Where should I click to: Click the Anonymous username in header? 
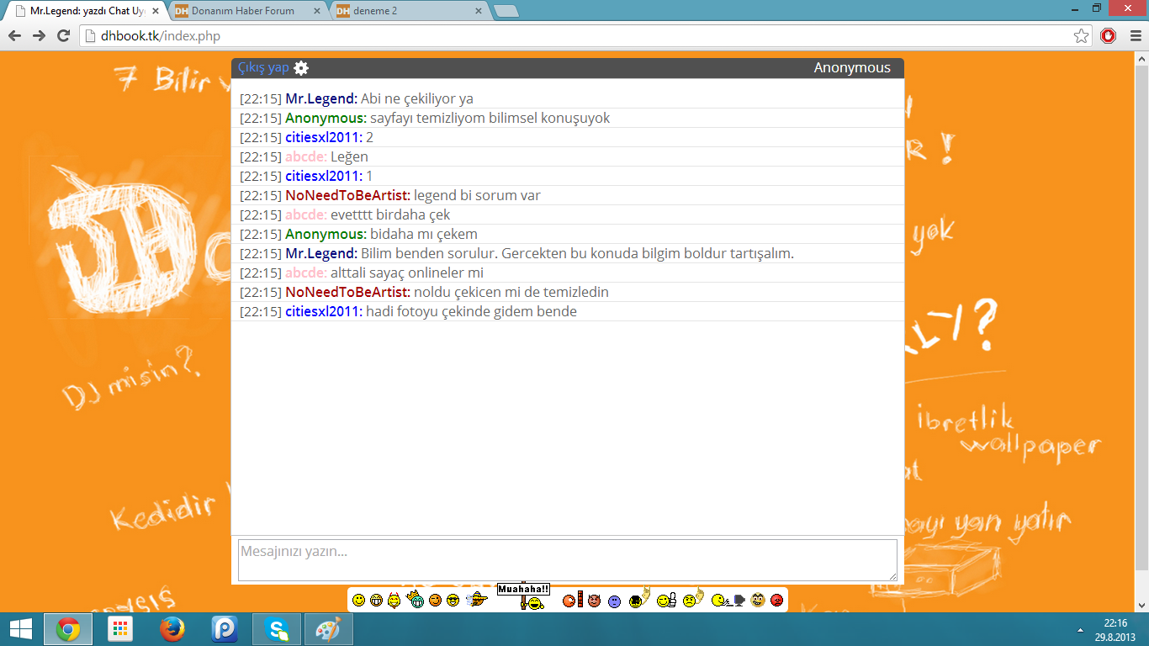click(852, 67)
